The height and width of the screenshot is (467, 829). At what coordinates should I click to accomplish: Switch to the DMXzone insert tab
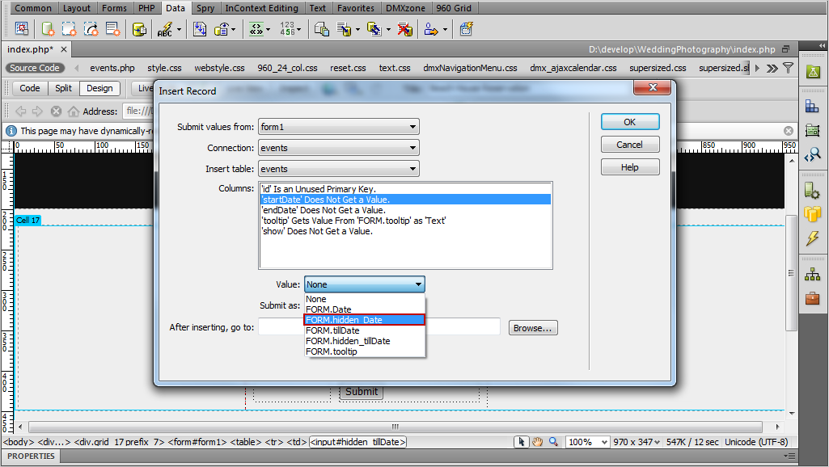(405, 8)
